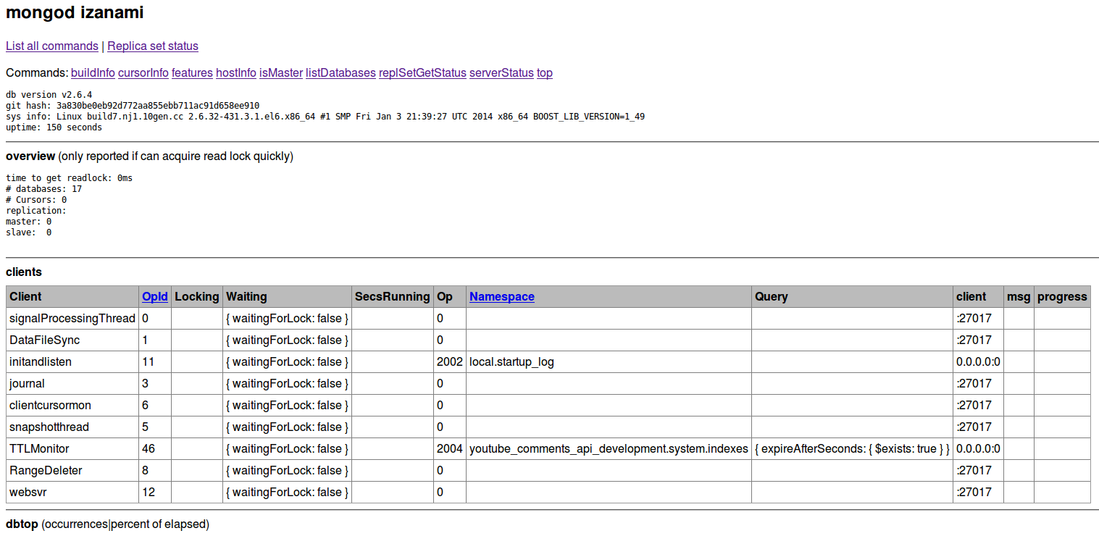Click the local.startup_log namespace cell

click(x=609, y=361)
